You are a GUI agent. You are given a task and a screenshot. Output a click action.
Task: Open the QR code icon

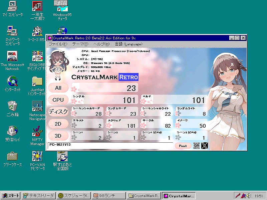[197, 146]
